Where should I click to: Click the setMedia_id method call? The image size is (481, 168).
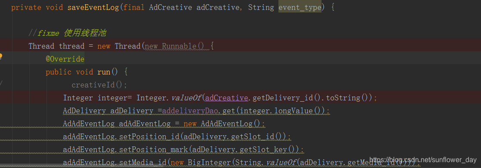point(143,162)
